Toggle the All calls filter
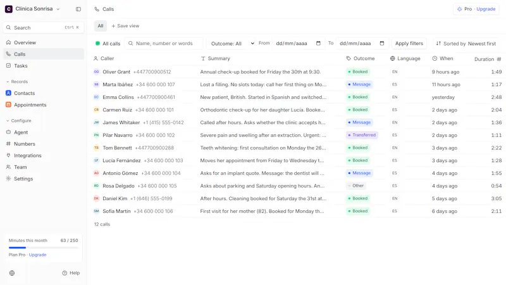This screenshot has width=506, height=285. pyautogui.click(x=108, y=43)
